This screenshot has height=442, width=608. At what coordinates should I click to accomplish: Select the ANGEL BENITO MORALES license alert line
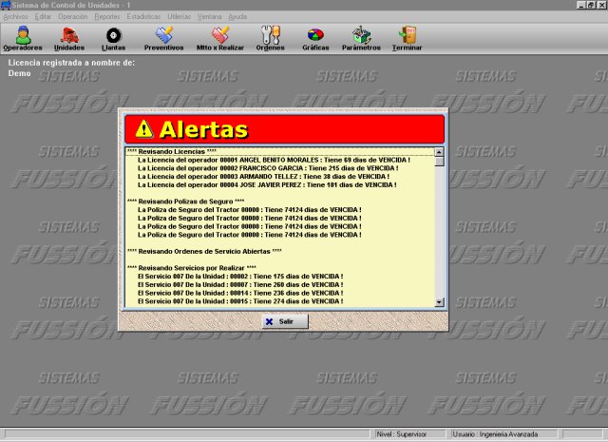click(x=274, y=160)
